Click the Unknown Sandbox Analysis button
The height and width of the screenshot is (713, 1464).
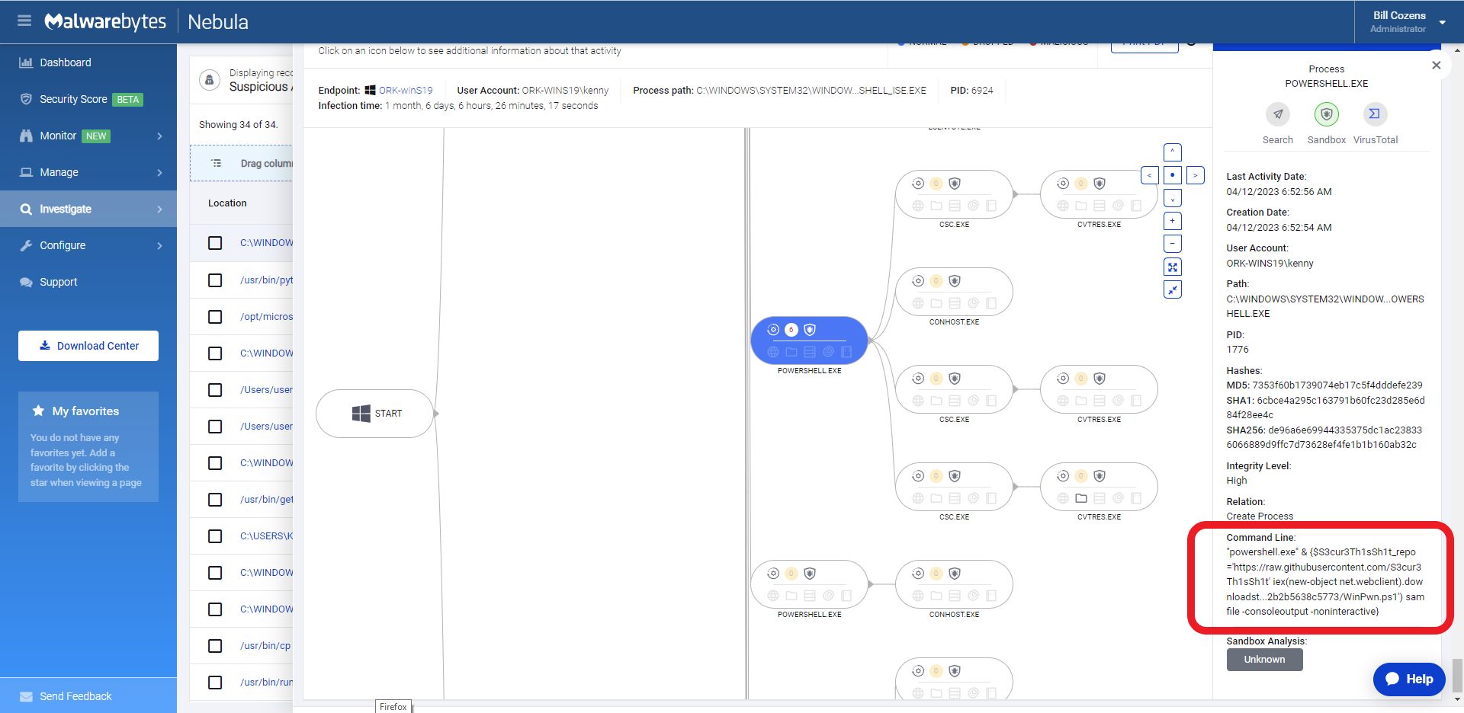pos(1264,660)
